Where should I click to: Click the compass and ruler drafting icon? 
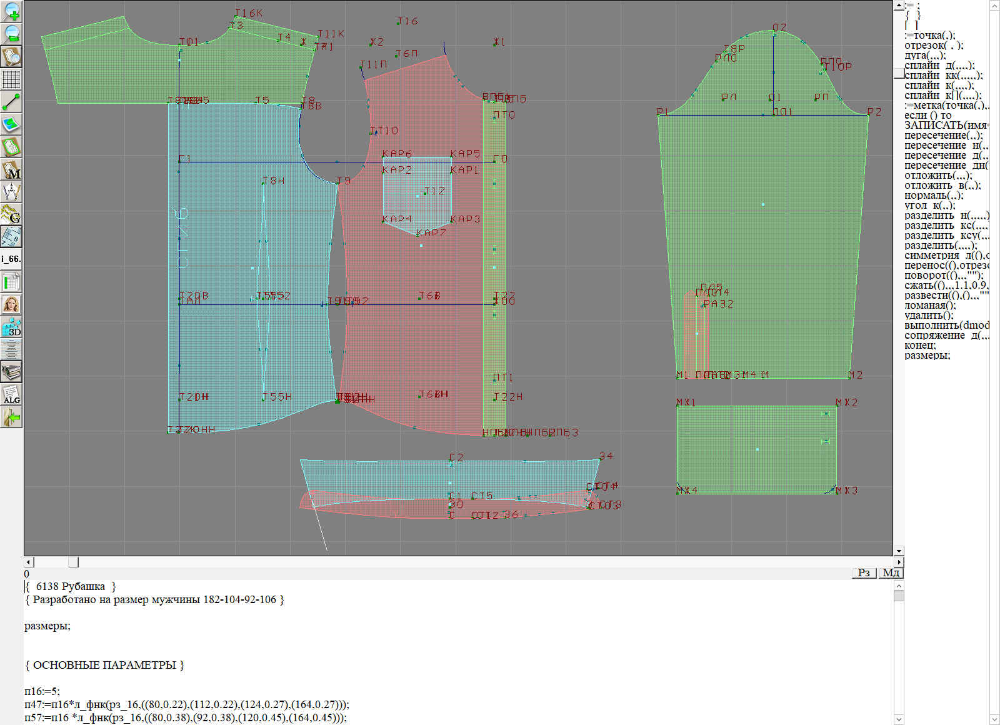pyautogui.click(x=11, y=192)
